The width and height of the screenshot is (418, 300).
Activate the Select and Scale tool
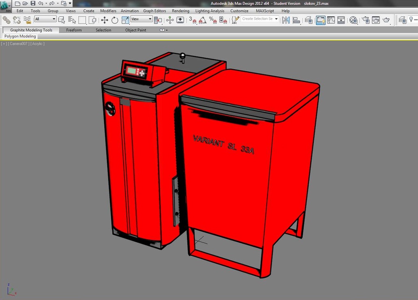click(x=125, y=20)
